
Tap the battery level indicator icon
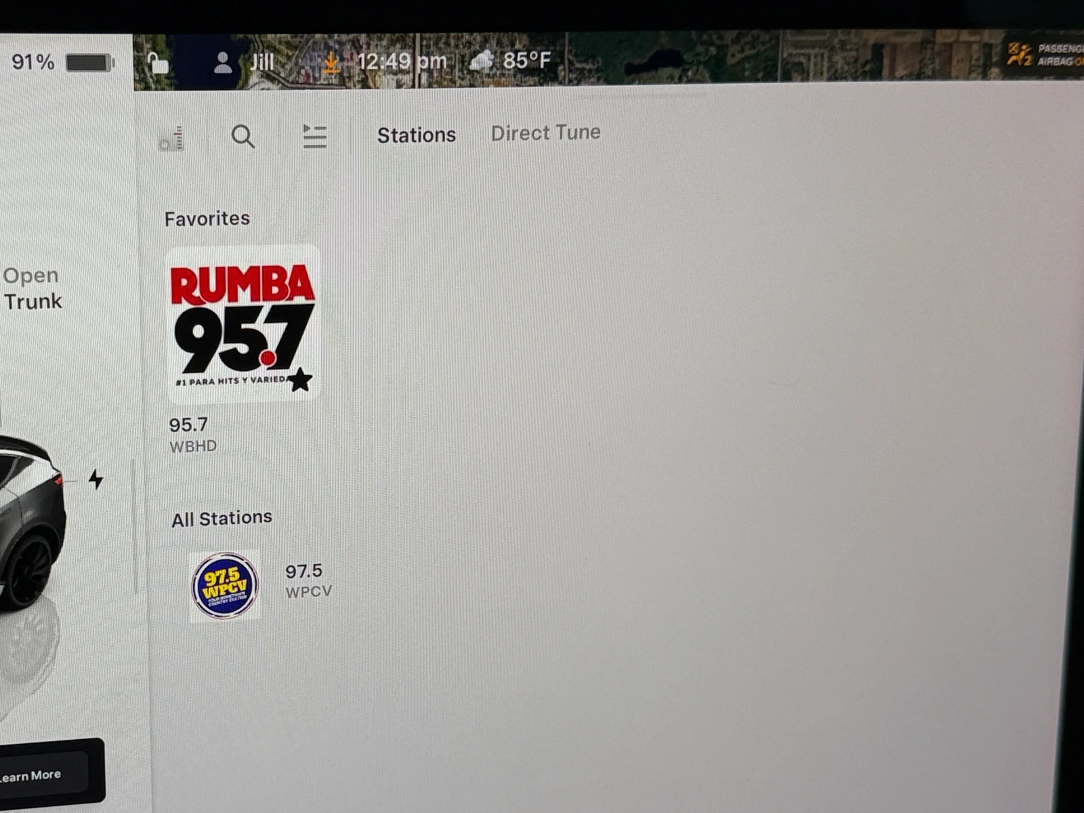(90, 63)
